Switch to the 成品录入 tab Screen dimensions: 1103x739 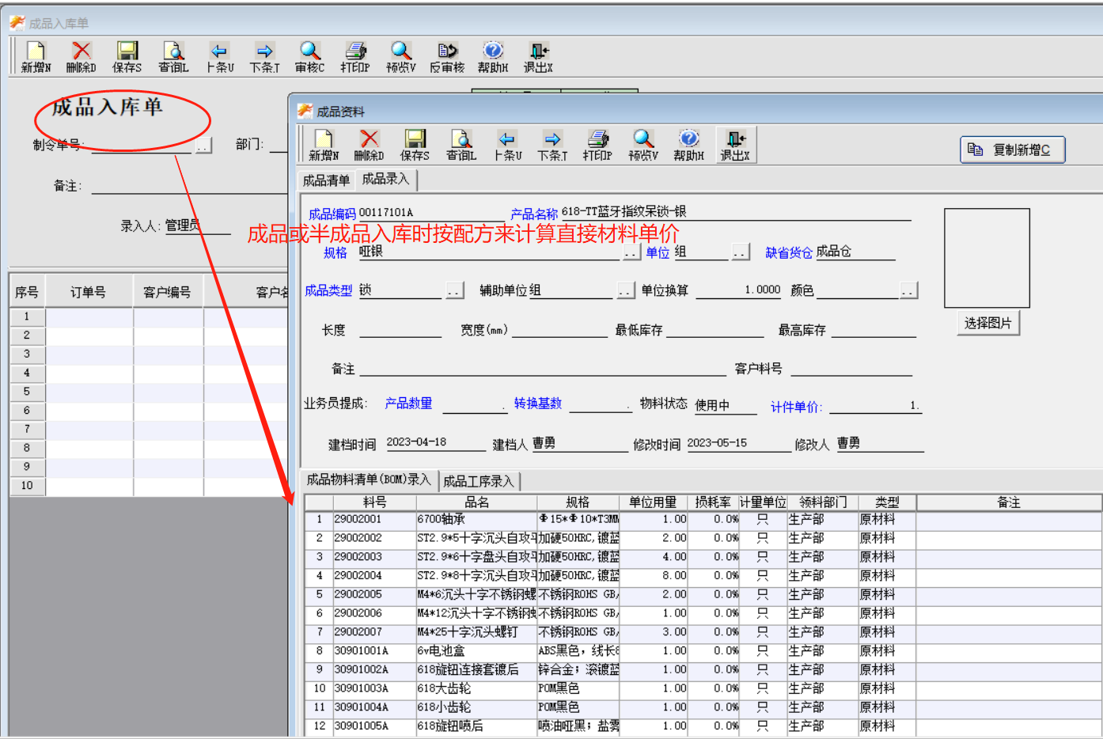[385, 180]
